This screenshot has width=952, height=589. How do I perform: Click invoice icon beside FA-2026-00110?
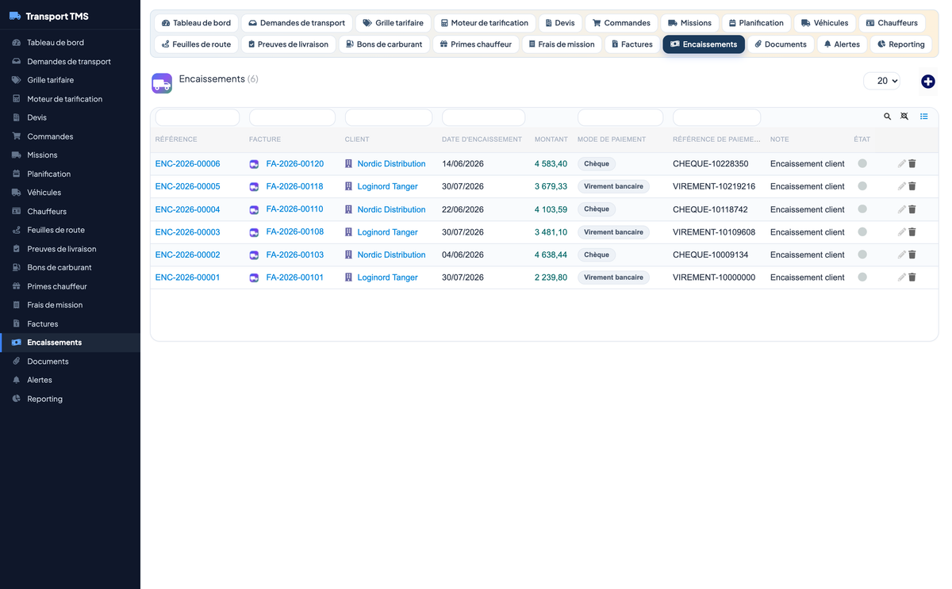coord(254,209)
